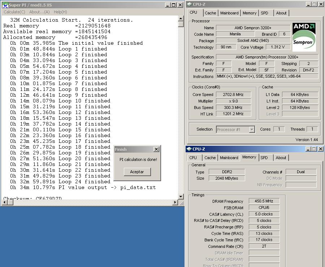Screen dimensions: 325x267
Task: Switch to Memory tab in top CPU-Z
Action: click(x=249, y=13)
